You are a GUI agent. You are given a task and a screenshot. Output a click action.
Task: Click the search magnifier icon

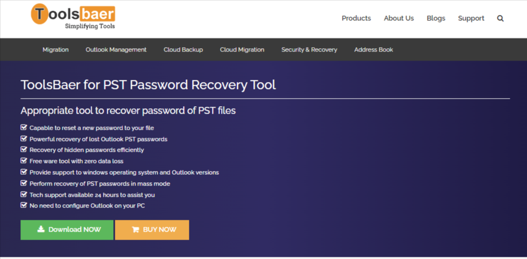click(500, 18)
